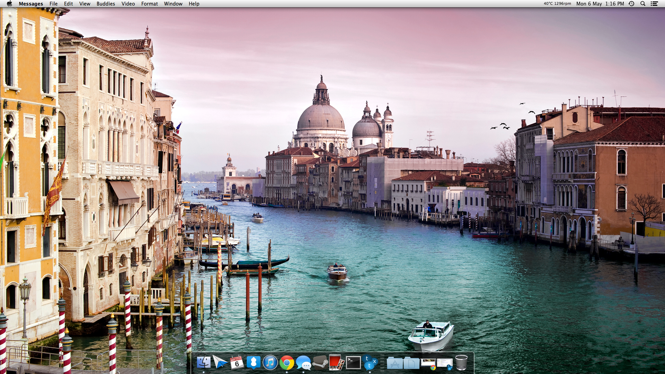Open Finder from the dock

pos(203,363)
